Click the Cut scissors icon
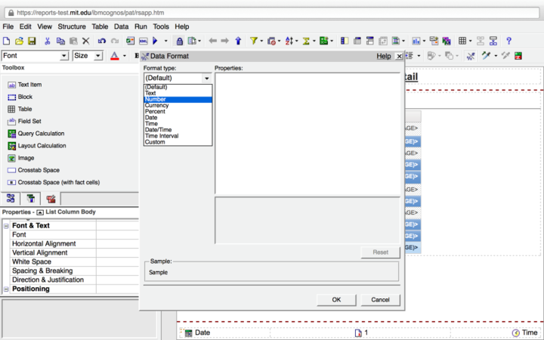Image resolution: width=544 pixels, height=340 pixels. coord(48,41)
